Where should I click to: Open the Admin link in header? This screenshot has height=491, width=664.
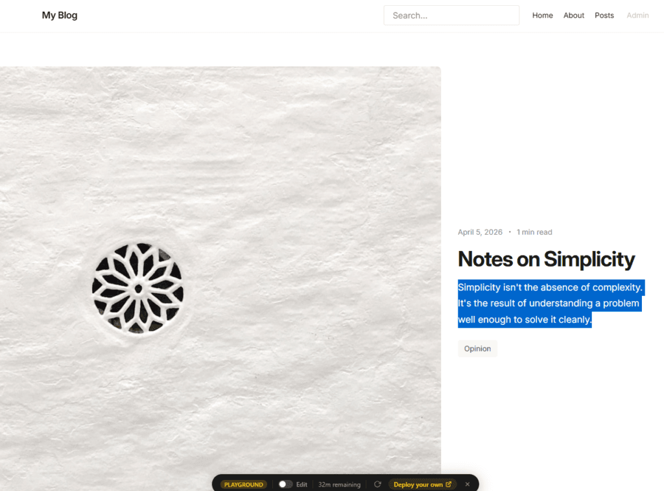(x=637, y=16)
